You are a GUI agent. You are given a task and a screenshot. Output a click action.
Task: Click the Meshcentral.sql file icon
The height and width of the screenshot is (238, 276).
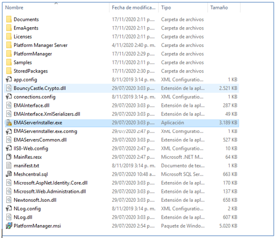coord(9,174)
